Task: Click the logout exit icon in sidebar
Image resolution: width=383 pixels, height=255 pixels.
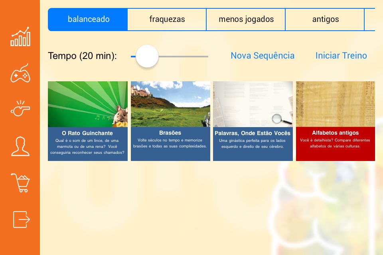Action: coord(21,220)
